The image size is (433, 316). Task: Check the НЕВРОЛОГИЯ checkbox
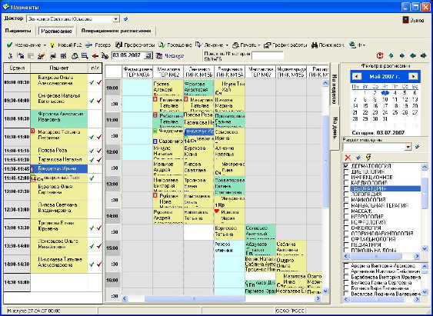tap(346, 217)
